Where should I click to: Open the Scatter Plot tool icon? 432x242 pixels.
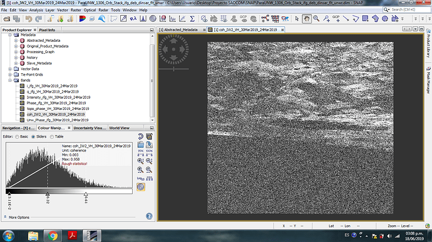(182, 19)
